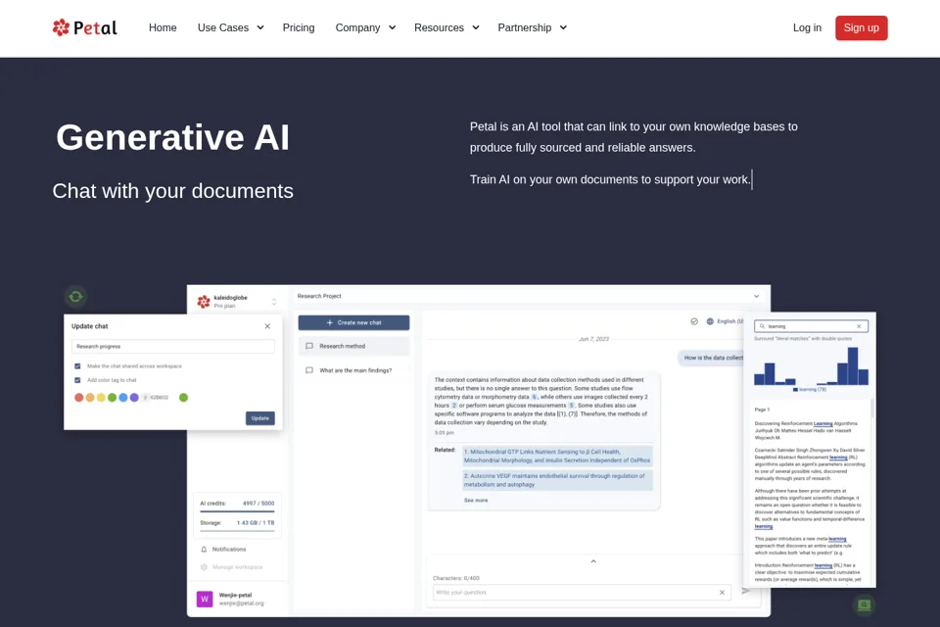Open the Pricing page

pos(299,27)
